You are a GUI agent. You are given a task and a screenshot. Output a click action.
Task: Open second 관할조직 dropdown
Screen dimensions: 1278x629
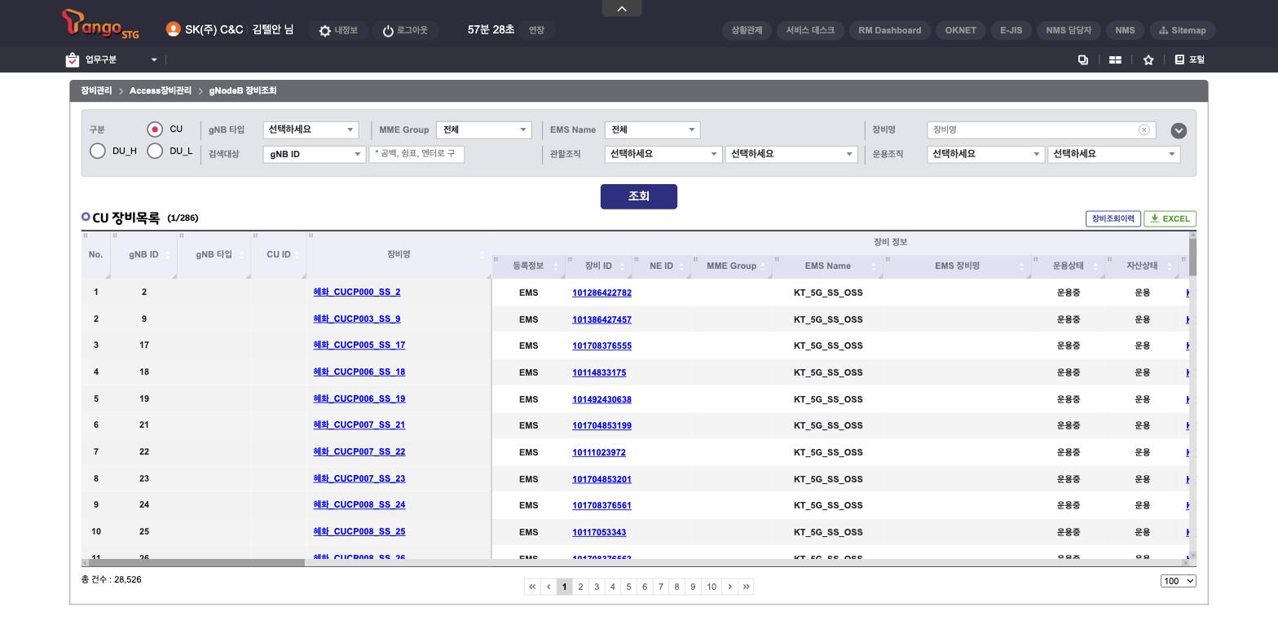click(x=791, y=154)
